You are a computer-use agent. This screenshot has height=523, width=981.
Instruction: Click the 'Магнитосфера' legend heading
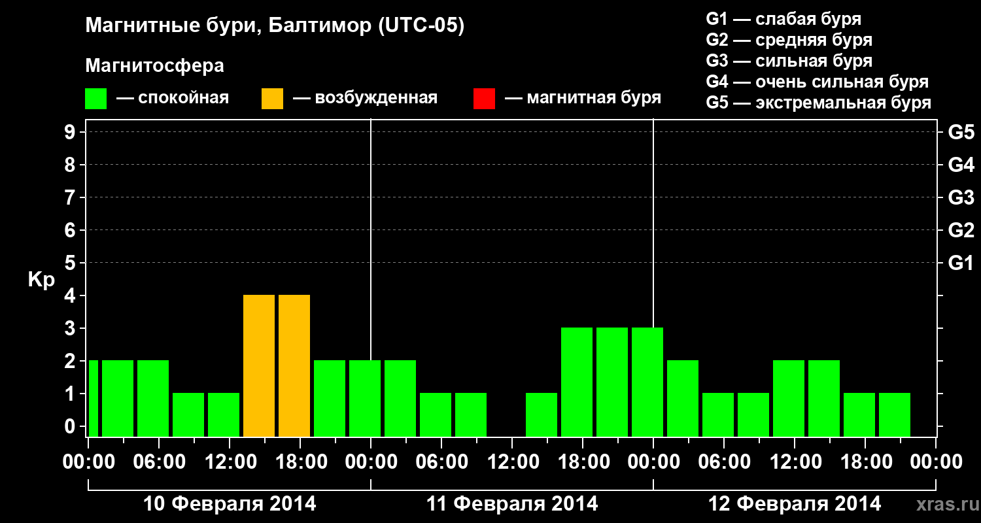(155, 66)
